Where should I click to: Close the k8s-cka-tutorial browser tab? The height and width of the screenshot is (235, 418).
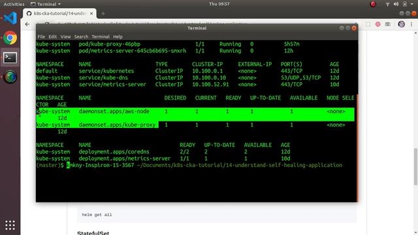coord(91,13)
